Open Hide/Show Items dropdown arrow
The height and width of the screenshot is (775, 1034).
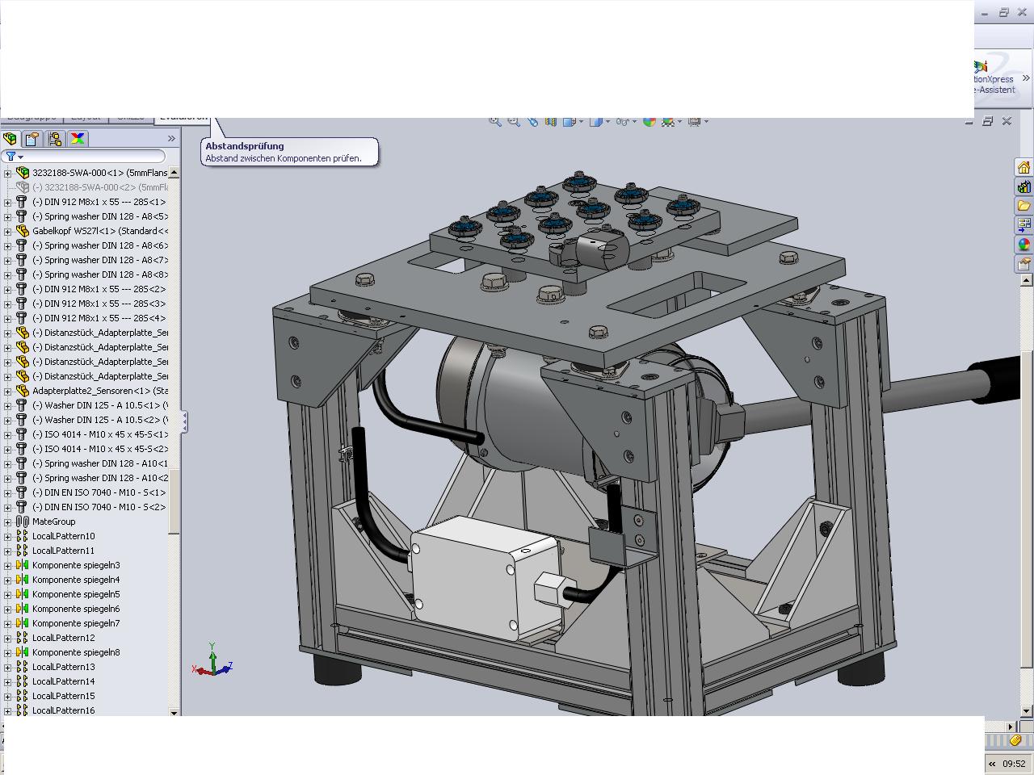(633, 122)
